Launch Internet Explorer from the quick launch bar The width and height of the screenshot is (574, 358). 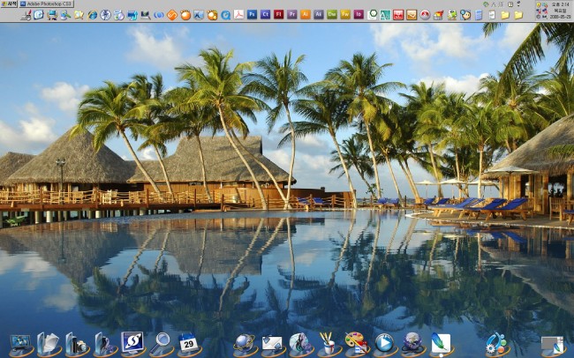tap(93, 15)
